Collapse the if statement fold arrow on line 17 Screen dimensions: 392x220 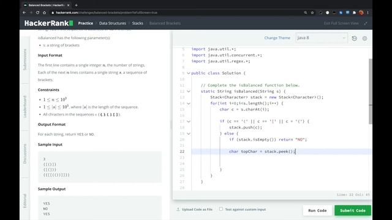click(x=189, y=122)
